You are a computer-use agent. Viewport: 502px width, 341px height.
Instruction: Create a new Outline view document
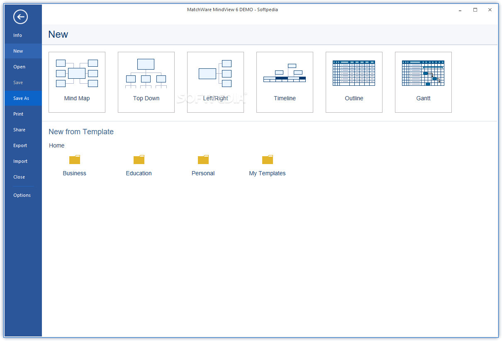coord(354,82)
